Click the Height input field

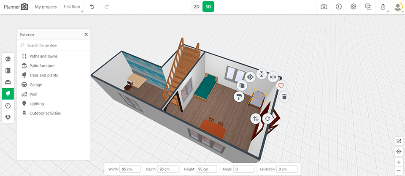206,169
